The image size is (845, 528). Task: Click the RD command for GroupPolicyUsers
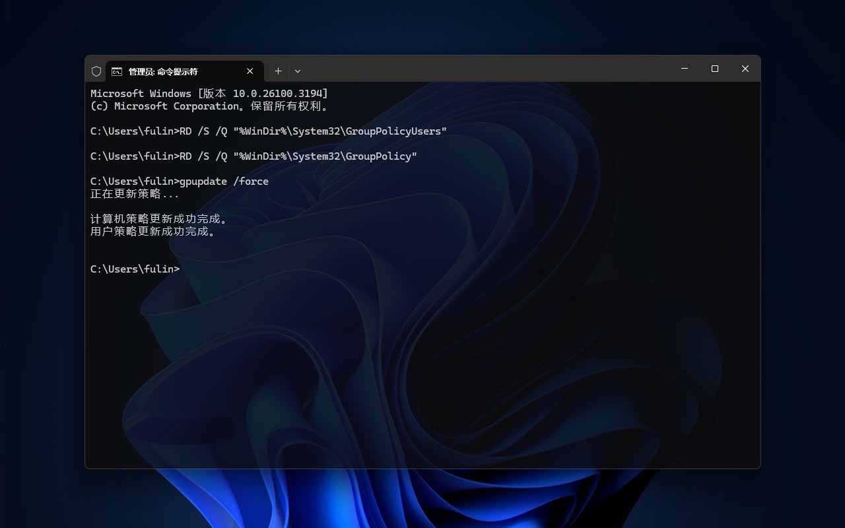tap(269, 131)
